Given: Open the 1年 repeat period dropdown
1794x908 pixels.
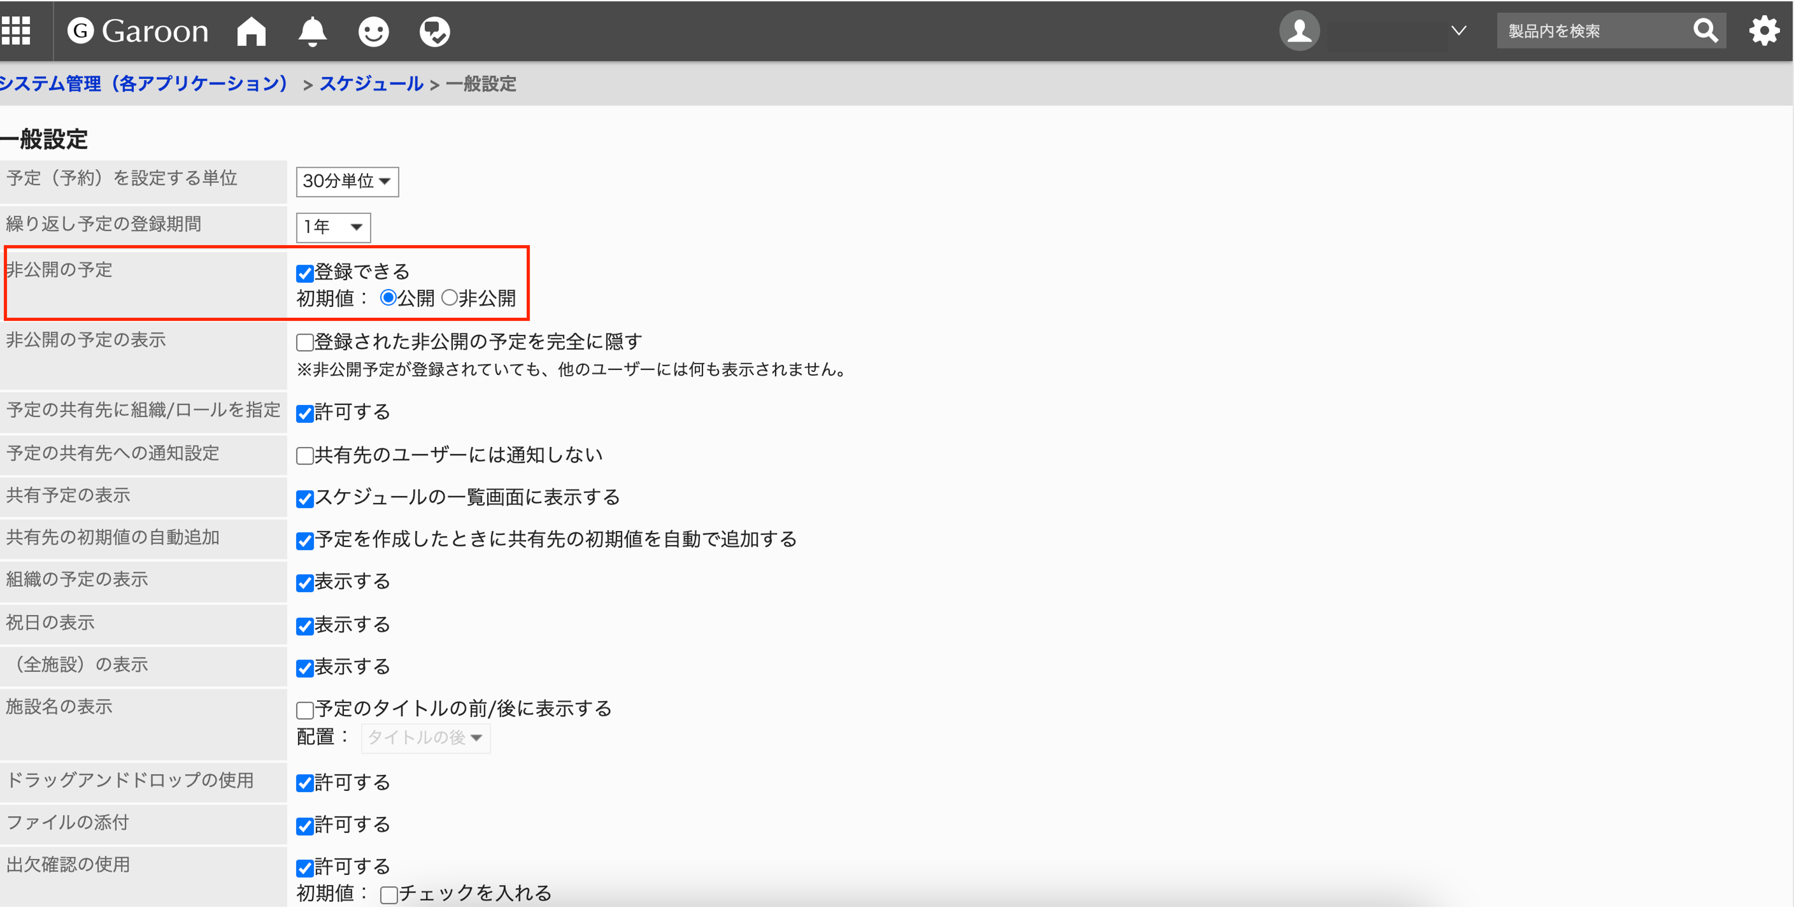Looking at the screenshot, I should click(x=333, y=227).
